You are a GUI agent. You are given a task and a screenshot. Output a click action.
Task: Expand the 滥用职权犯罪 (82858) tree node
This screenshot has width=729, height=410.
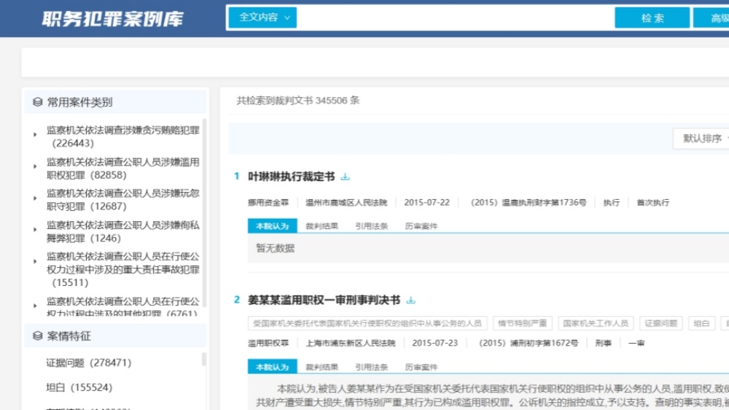coord(35,166)
